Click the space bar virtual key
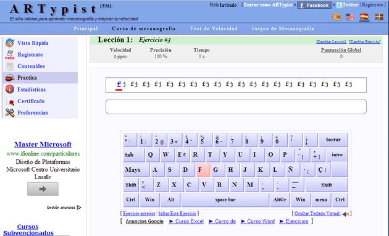389x236 pixels. point(225,200)
